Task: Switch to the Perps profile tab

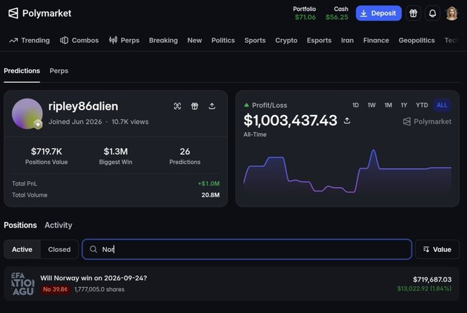Action: pyautogui.click(x=59, y=71)
